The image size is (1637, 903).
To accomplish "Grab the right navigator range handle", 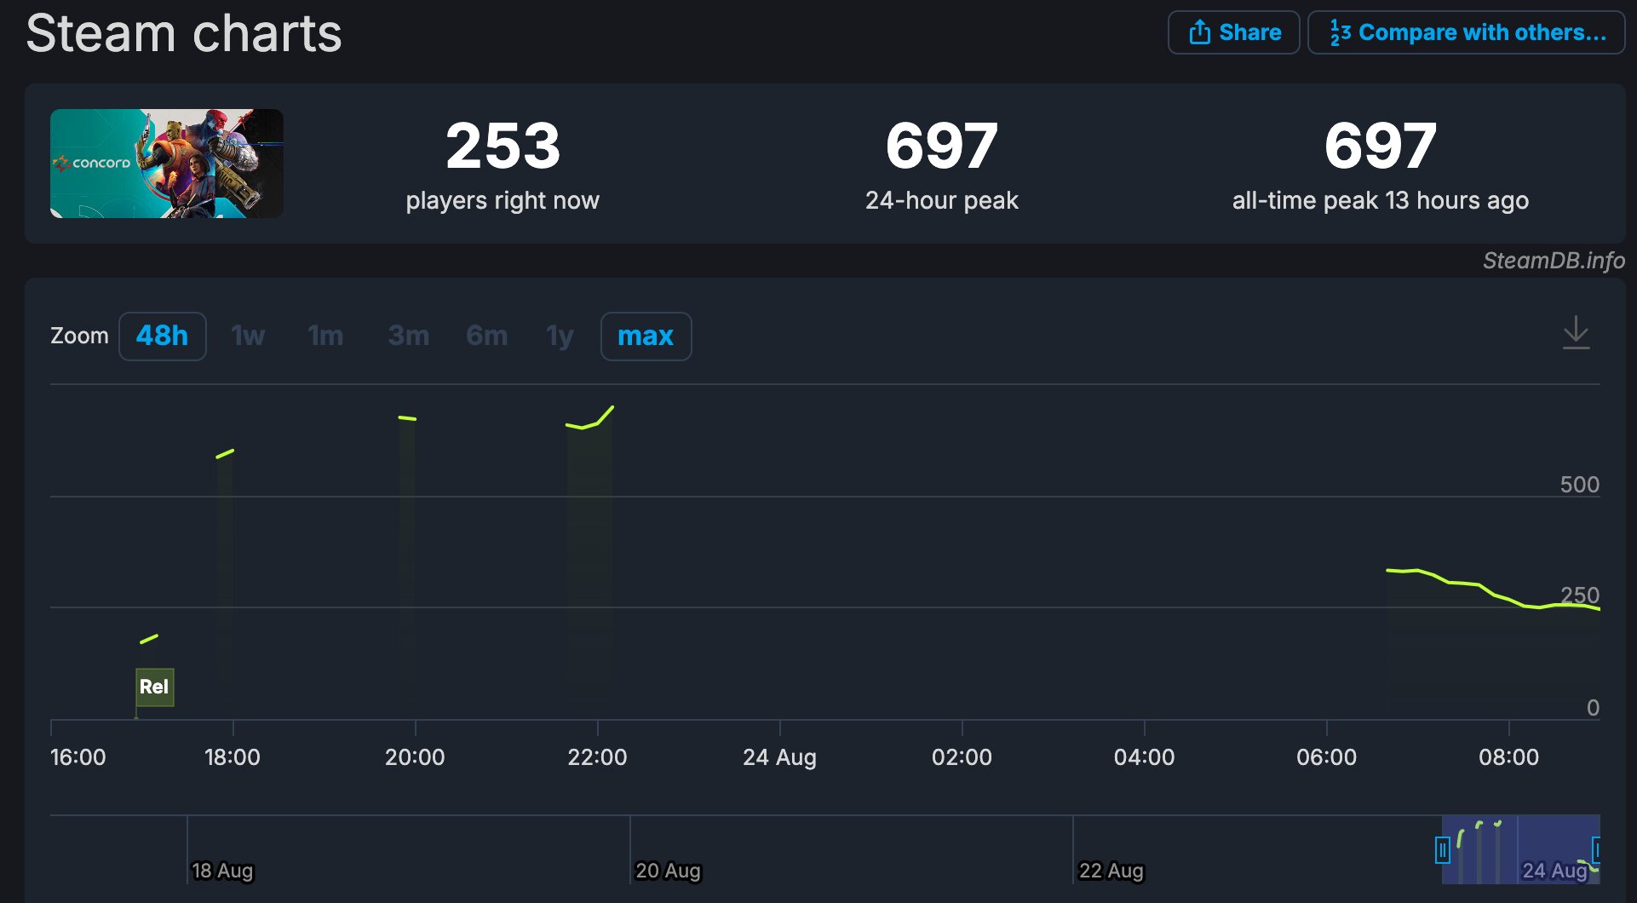I will click(x=1597, y=849).
